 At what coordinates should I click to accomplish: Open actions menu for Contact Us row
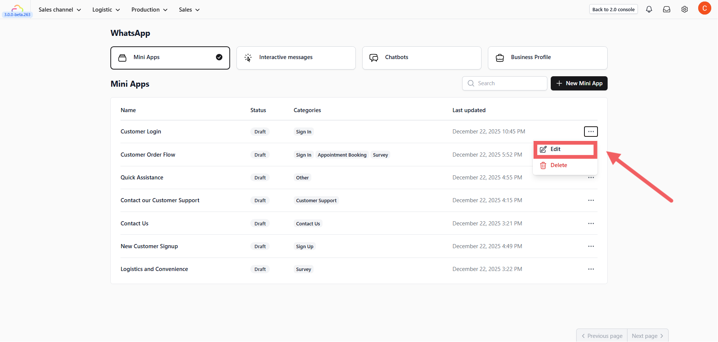pos(591,224)
